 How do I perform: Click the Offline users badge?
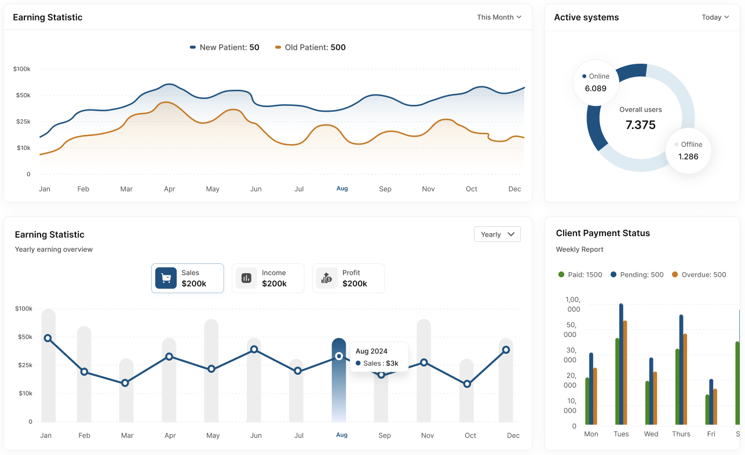pyautogui.click(x=688, y=151)
